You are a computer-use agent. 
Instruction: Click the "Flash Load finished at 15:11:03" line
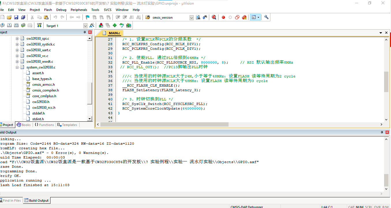pyautogui.click(x=35, y=185)
